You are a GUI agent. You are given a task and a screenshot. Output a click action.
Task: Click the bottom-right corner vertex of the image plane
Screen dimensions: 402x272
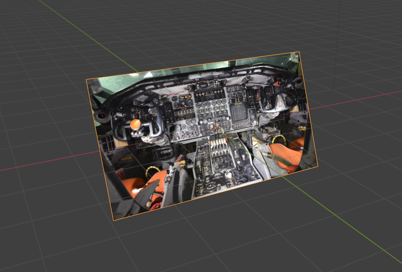318,165
